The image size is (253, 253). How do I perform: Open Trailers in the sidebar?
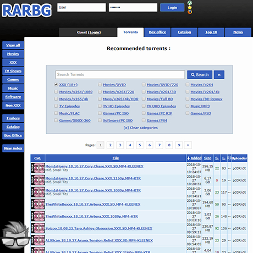tap(13, 118)
